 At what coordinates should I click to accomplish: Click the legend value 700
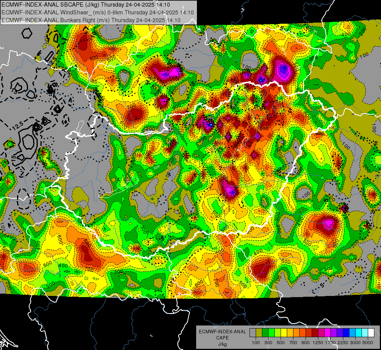pos(293,343)
